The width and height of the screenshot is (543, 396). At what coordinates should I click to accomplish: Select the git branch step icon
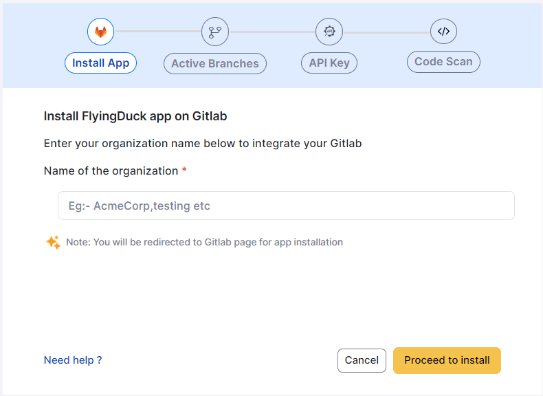coord(215,32)
